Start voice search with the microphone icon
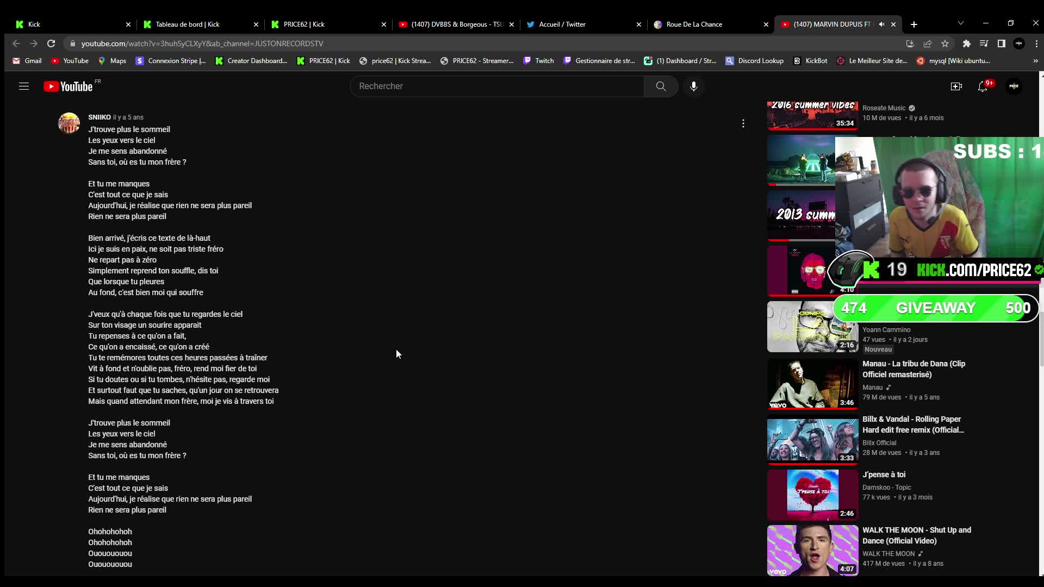1044x587 pixels. (x=694, y=86)
